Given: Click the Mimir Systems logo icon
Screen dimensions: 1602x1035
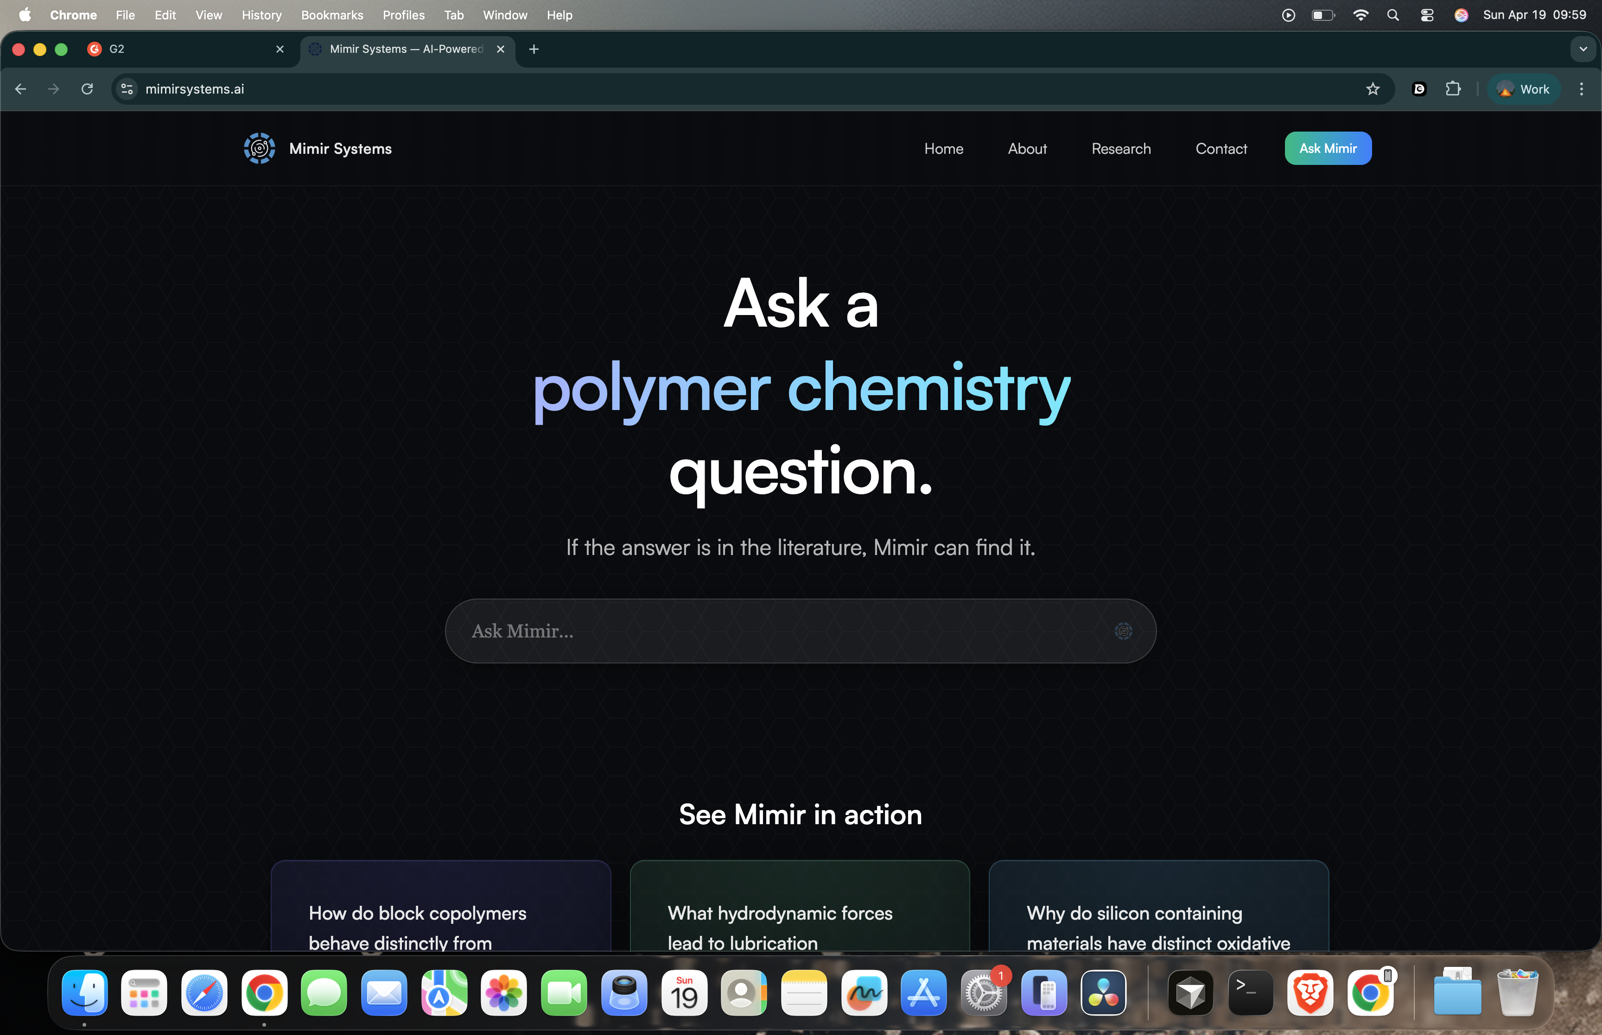Looking at the screenshot, I should [x=259, y=149].
